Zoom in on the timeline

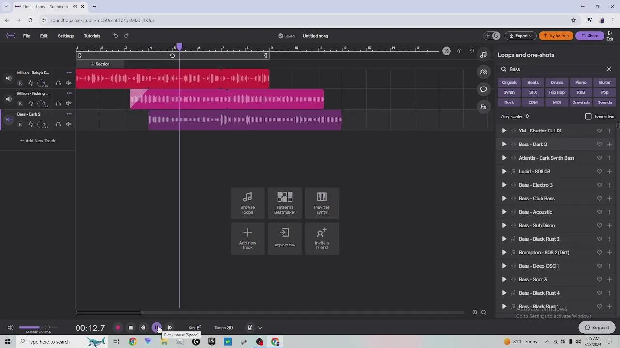[x=475, y=312]
